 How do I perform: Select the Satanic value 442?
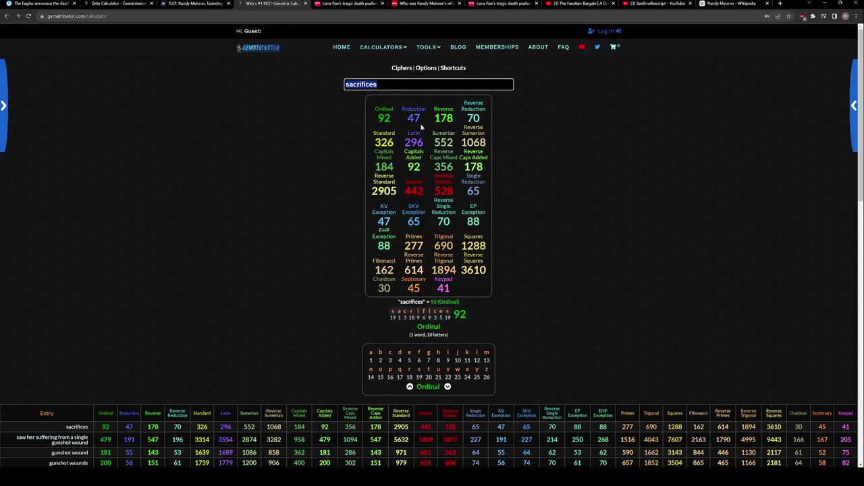coord(414,191)
